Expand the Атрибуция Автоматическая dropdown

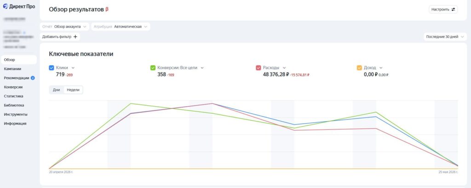pyautogui.click(x=121, y=27)
